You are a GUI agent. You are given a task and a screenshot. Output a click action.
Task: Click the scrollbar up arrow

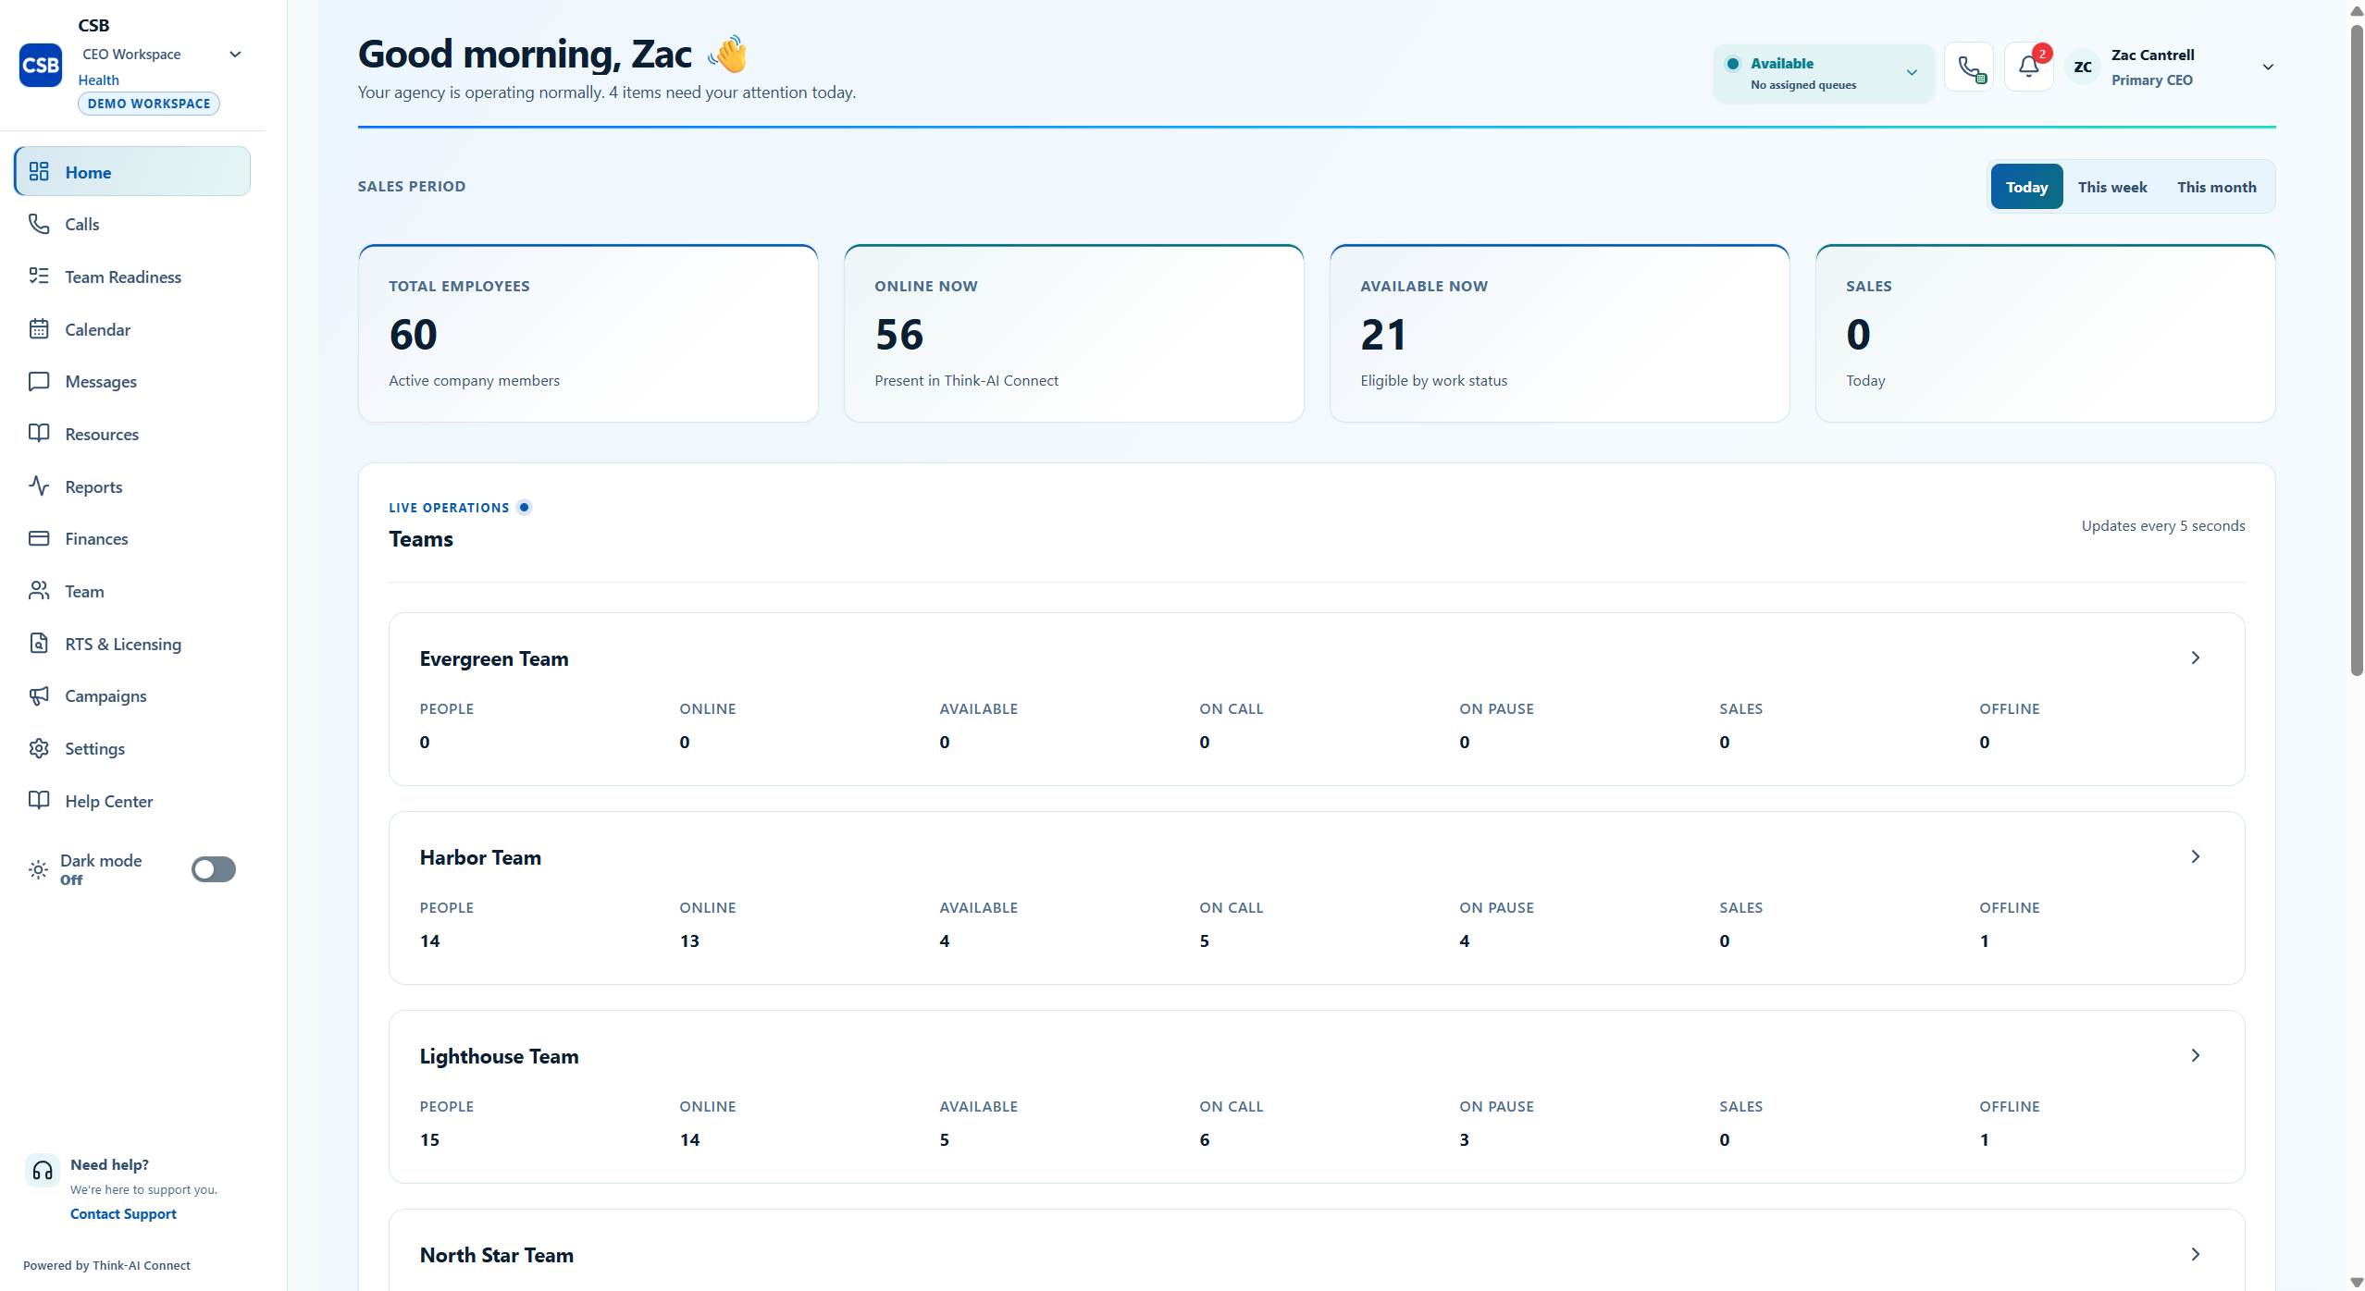(x=2356, y=10)
